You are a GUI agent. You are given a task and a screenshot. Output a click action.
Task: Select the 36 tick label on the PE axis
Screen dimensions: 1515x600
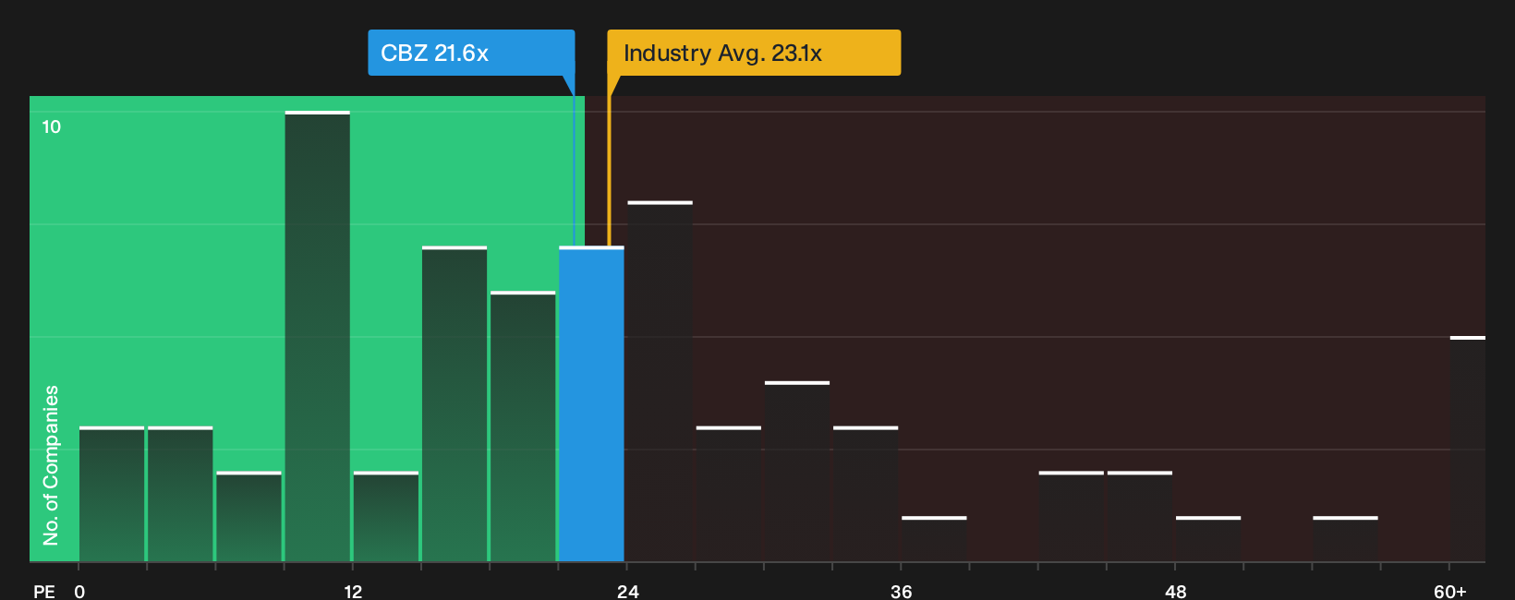point(902,591)
